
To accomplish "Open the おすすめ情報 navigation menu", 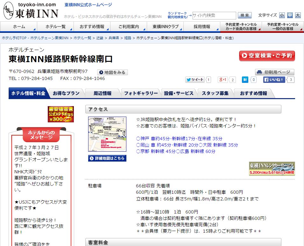I will tap(92, 26).
